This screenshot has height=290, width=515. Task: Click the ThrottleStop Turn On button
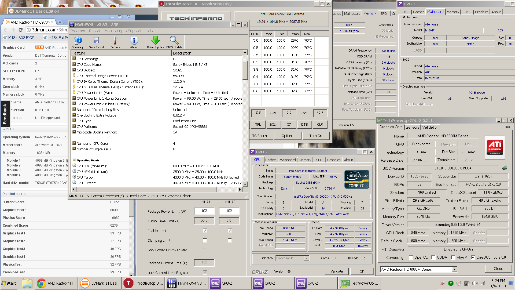(x=315, y=136)
